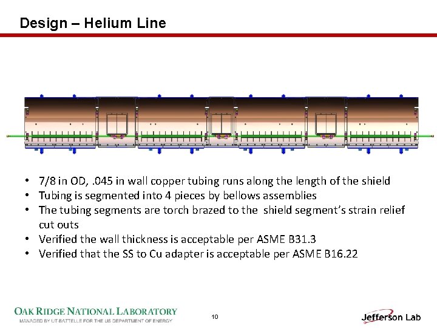Select the bullet 'Tubing is segmented into 4 pieces'
The image size is (437, 328).
coord(177,196)
